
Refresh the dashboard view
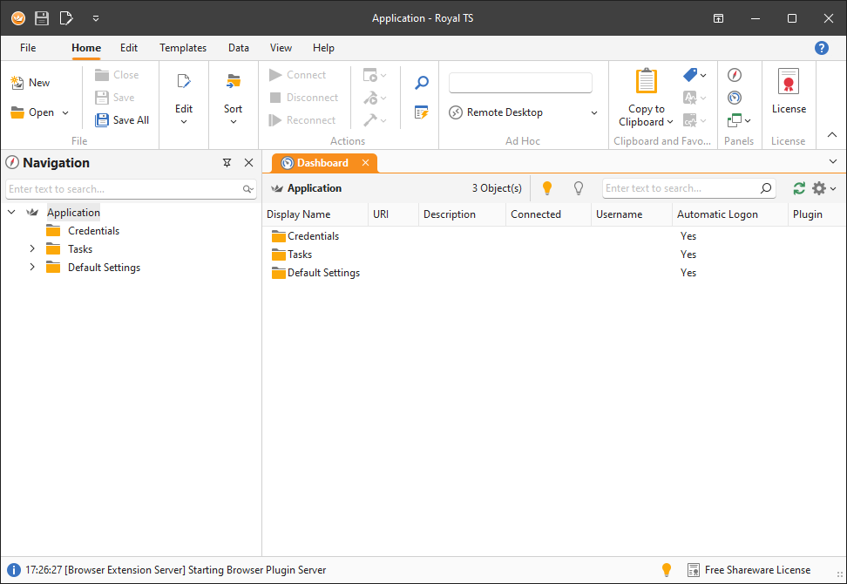799,187
